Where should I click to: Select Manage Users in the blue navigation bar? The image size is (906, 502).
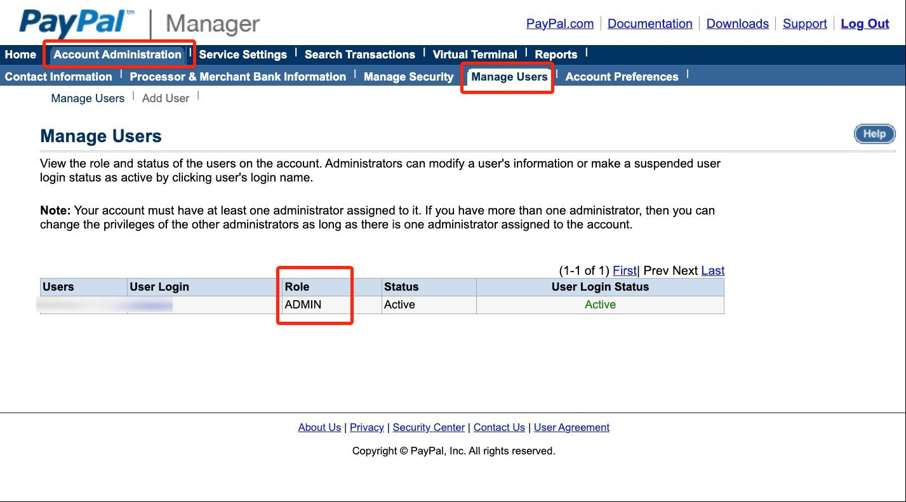coord(509,77)
